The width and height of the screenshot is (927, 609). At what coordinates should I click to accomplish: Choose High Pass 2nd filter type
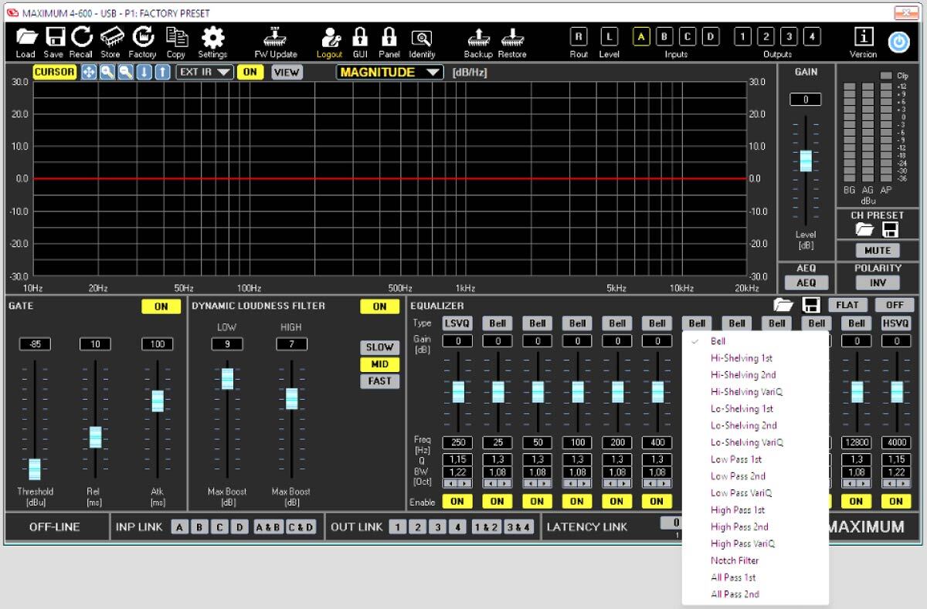(x=739, y=526)
